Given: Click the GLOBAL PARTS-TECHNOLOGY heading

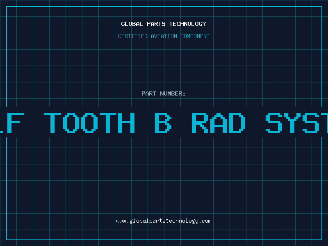Looking at the screenshot, I should [x=164, y=24].
